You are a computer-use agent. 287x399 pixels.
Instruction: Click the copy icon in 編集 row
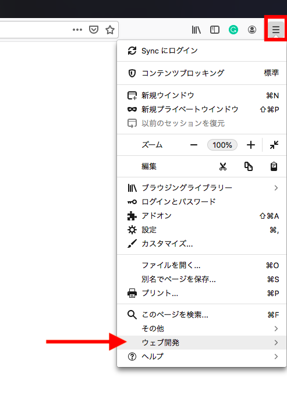[x=249, y=166]
